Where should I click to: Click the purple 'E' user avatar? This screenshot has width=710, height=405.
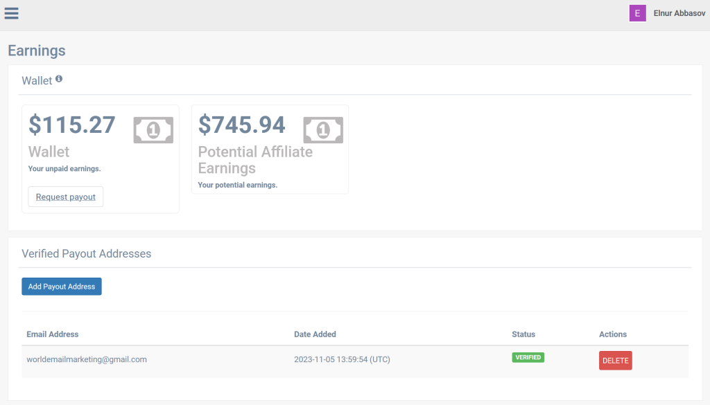[637, 13]
